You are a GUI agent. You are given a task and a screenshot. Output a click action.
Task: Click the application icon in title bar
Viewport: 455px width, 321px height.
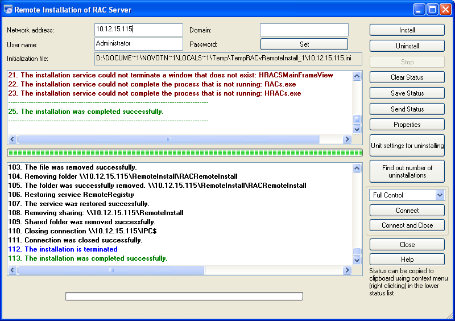click(x=8, y=10)
